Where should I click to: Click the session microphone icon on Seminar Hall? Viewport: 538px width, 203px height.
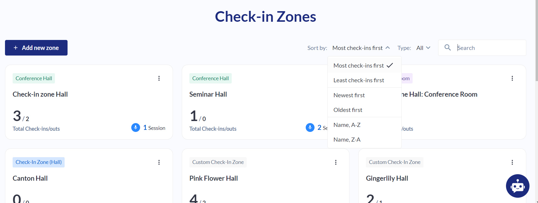pos(310,127)
